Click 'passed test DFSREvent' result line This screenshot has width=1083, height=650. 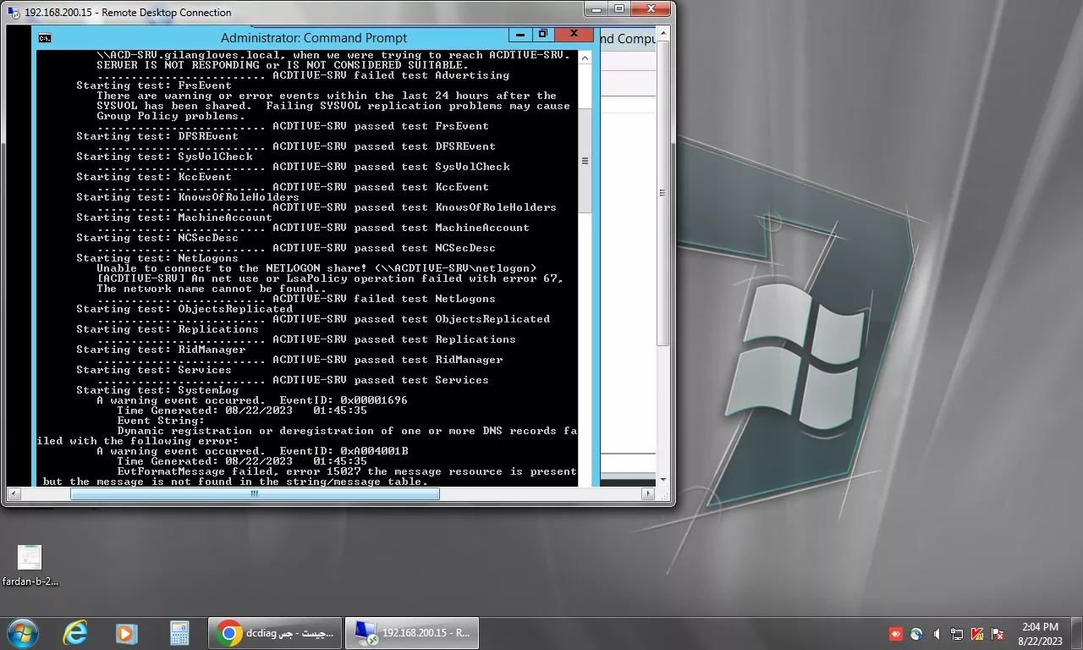tap(296, 146)
